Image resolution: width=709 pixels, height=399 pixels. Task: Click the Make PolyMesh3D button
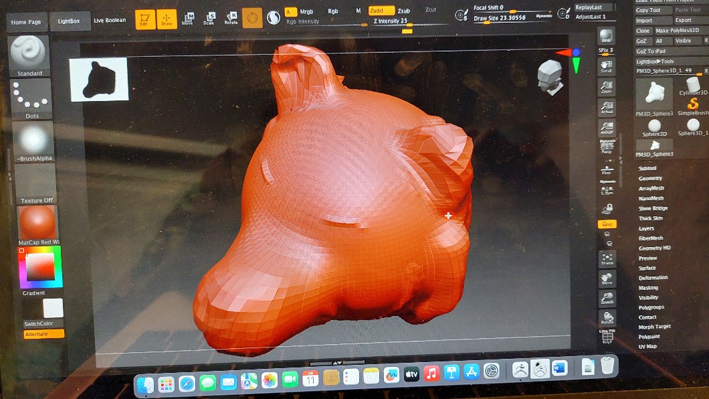point(676,31)
